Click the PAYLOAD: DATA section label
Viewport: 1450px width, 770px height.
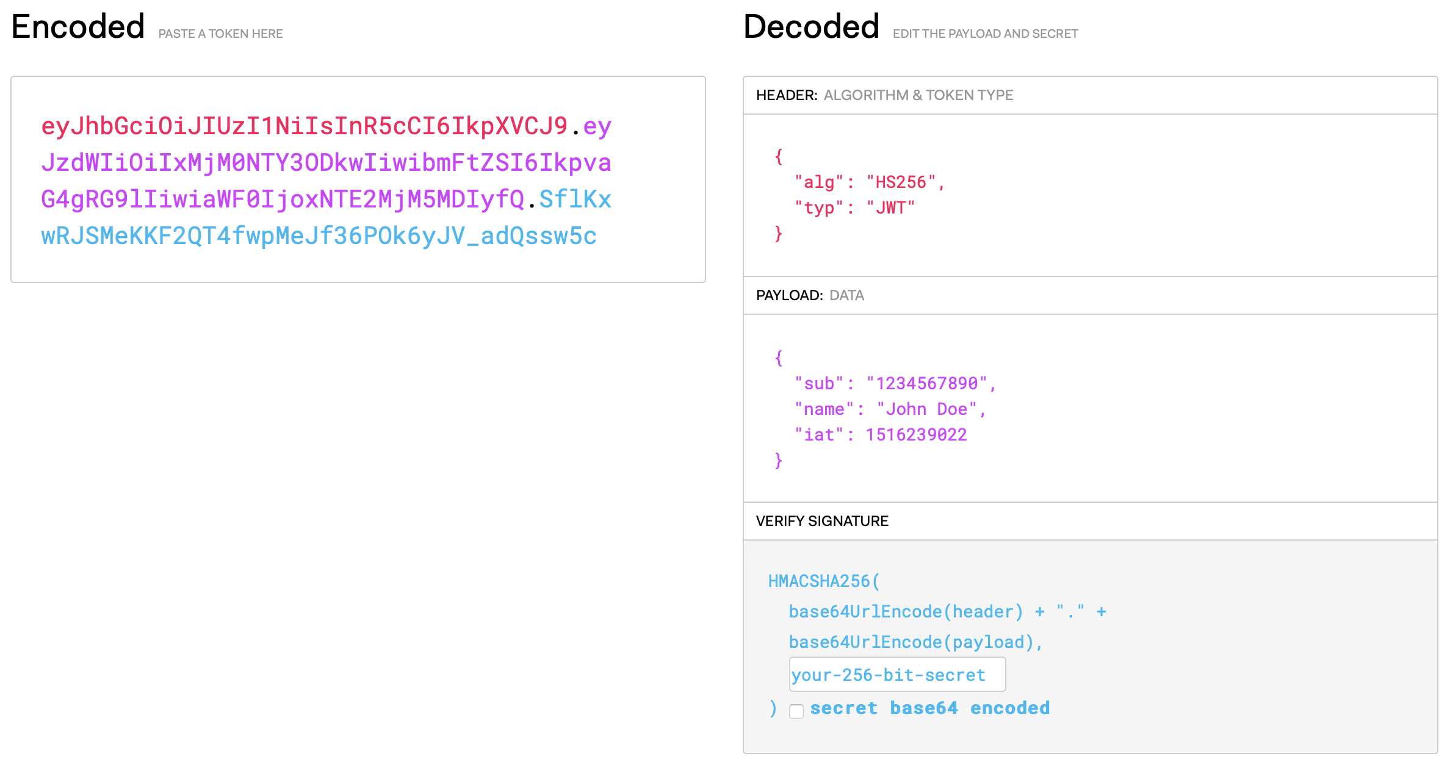[810, 295]
